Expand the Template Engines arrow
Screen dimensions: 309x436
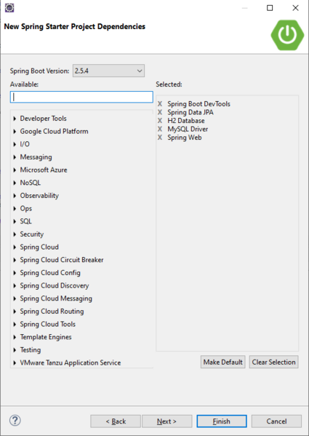tap(15, 337)
